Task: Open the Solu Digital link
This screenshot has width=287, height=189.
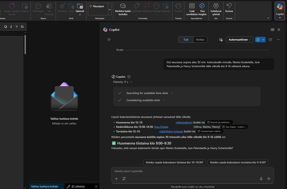Action: [x=161, y=127]
